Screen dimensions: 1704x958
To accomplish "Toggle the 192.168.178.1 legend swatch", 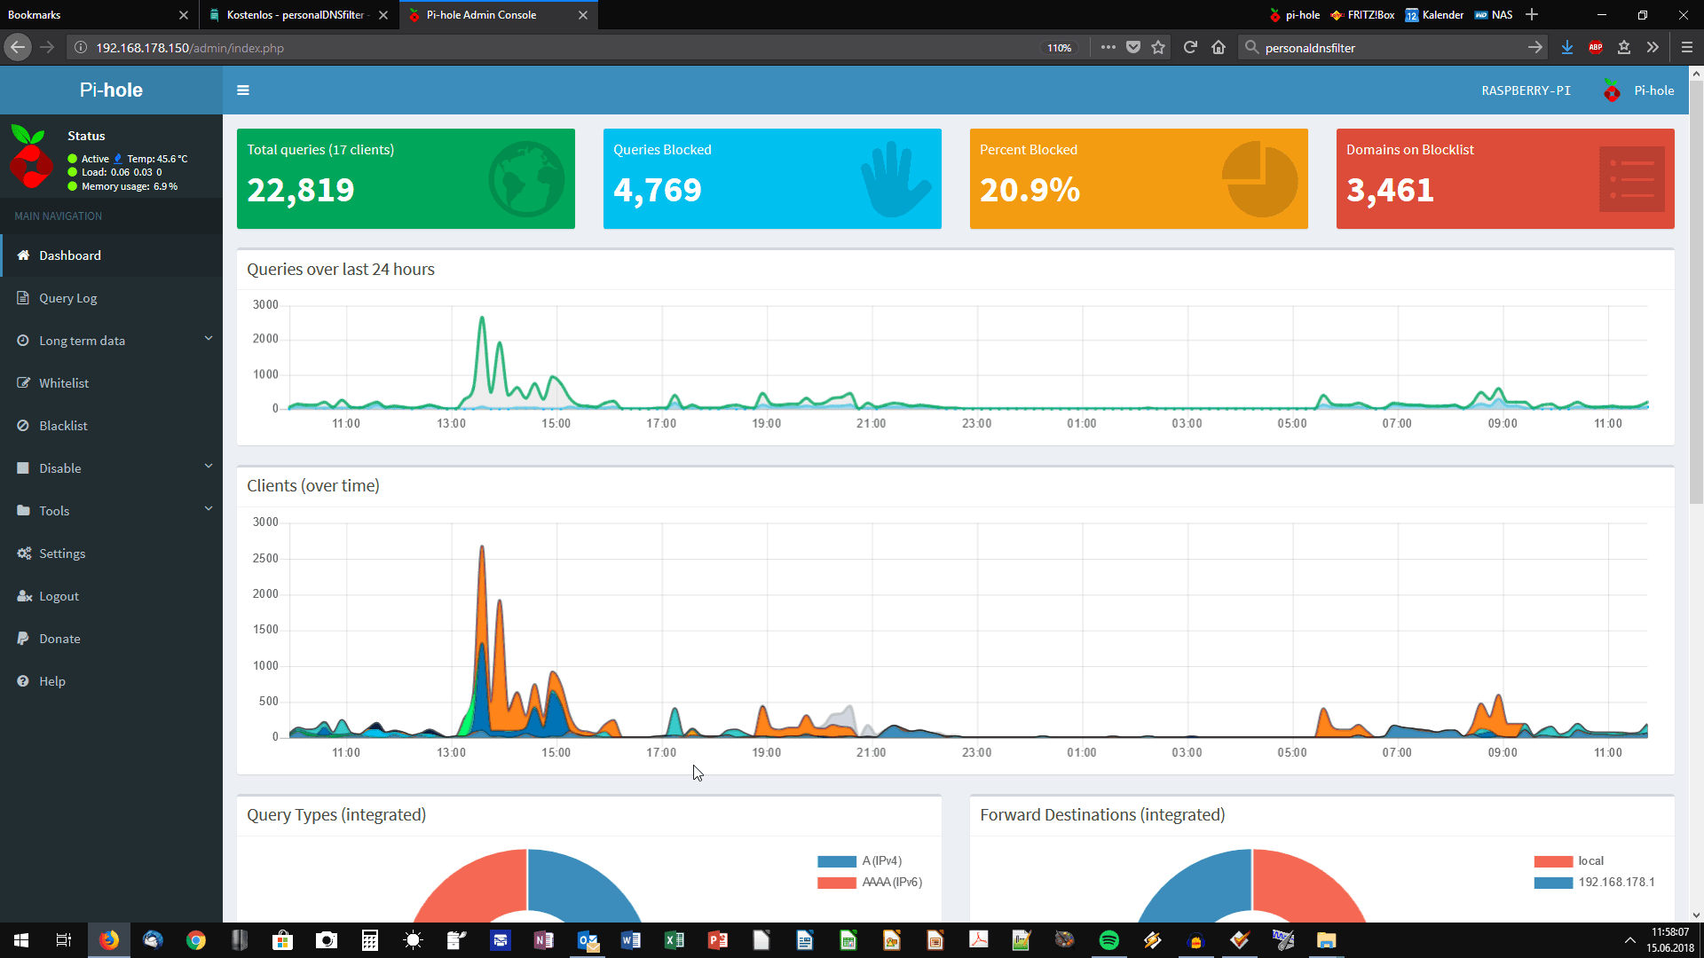I will pyautogui.click(x=1553, y=883).
